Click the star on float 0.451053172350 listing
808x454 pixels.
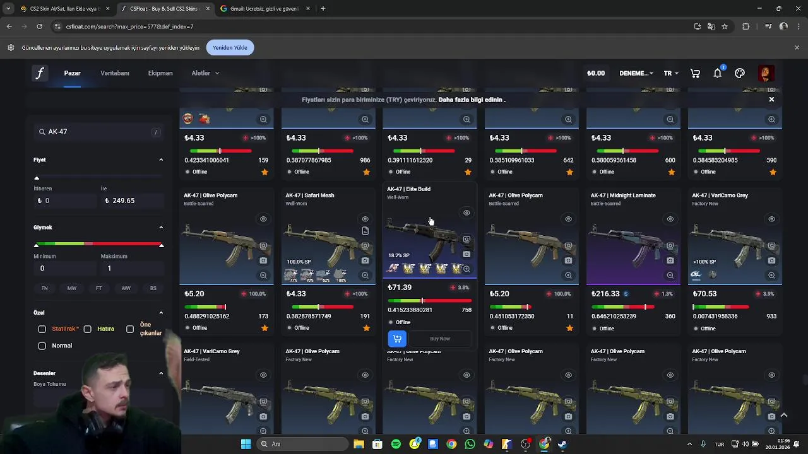pos(569,328)
